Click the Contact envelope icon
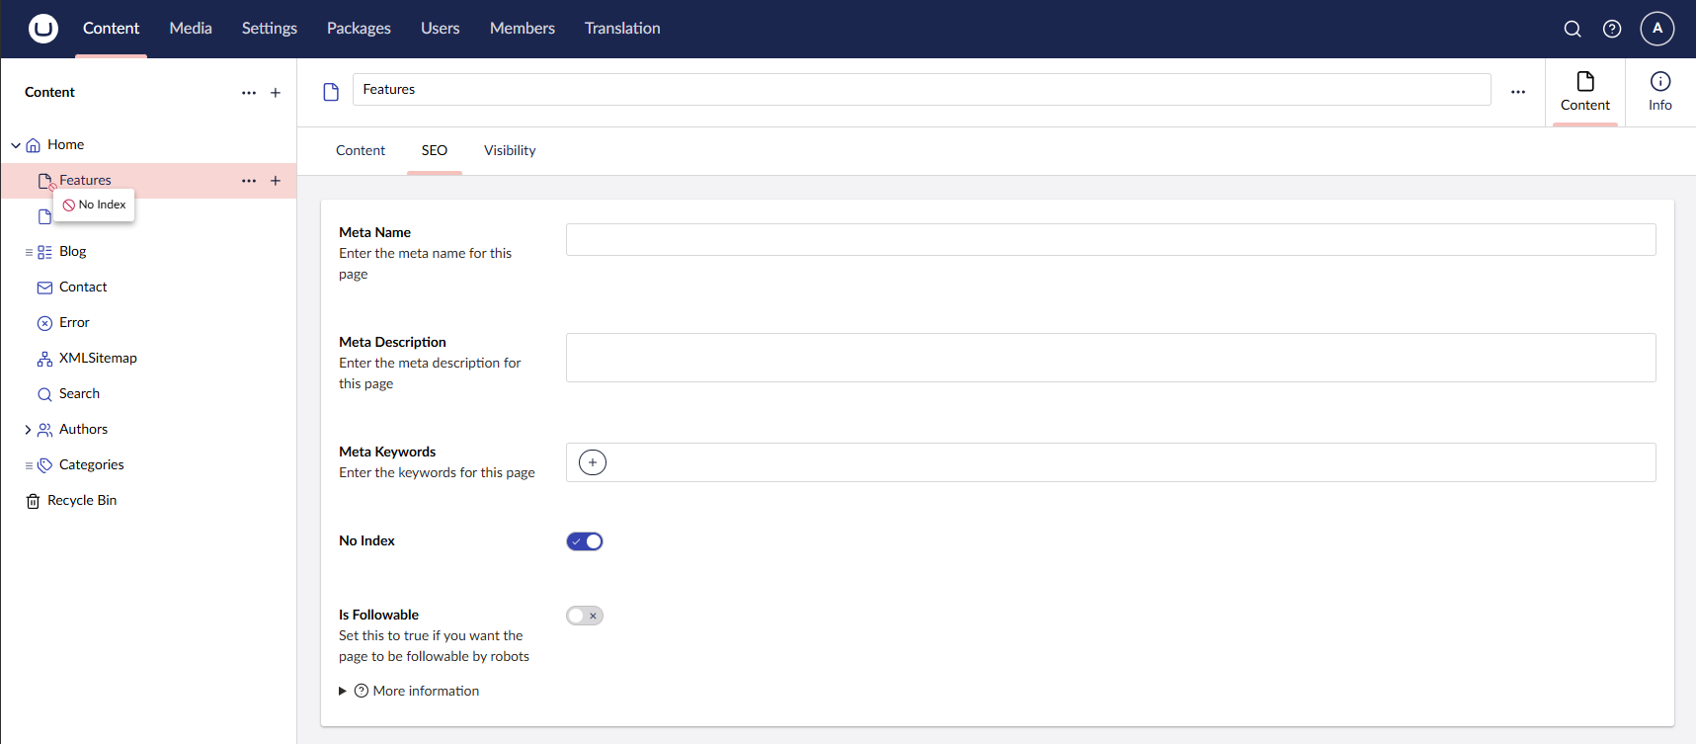 tap(44, 288)
